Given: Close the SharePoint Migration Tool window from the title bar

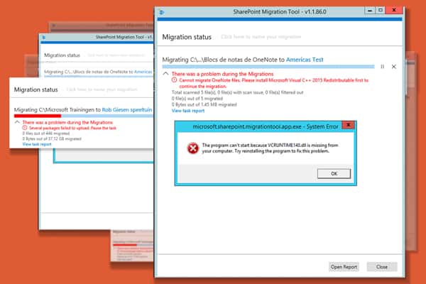Looking at the screenshot, I should tap(394, 11).
